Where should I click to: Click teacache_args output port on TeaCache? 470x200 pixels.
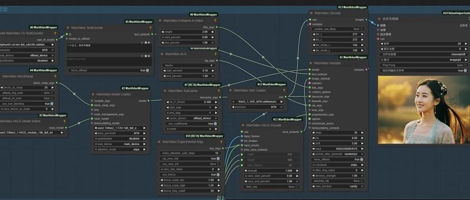click(x=220, y=97)
